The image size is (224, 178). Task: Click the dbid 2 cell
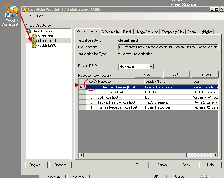coord(91,97)
